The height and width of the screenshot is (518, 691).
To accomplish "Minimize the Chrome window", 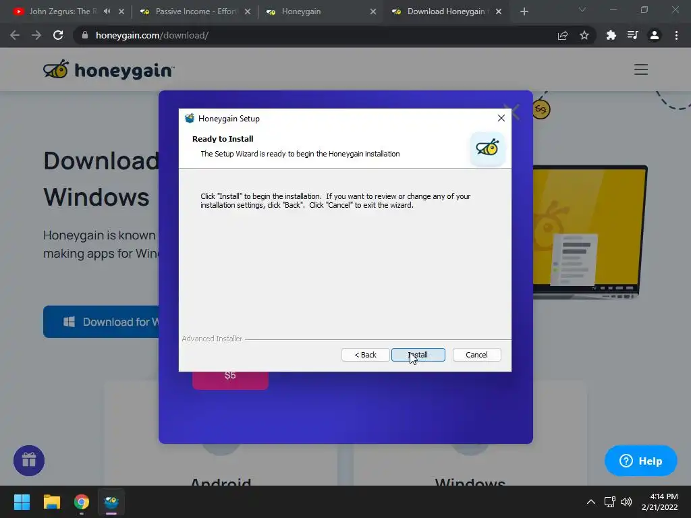I will click(613, 9).
